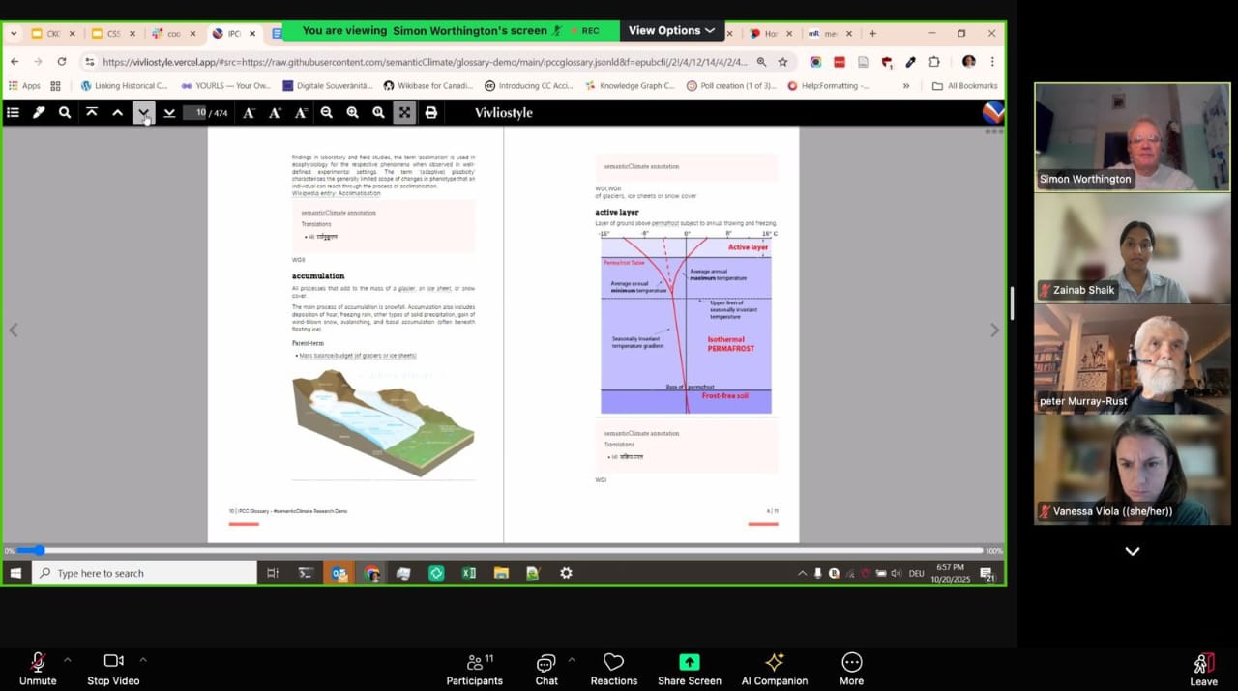The width and height of the screenshot is (1238, 691).
Task: Toggle Vivliostyle table of contents icon
Action: point(13,113)
